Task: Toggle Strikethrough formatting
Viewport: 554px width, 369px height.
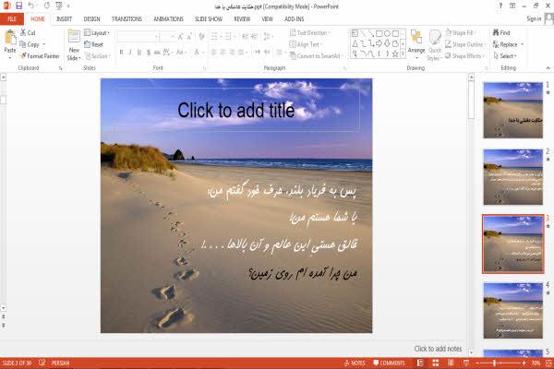Action: 157,53
